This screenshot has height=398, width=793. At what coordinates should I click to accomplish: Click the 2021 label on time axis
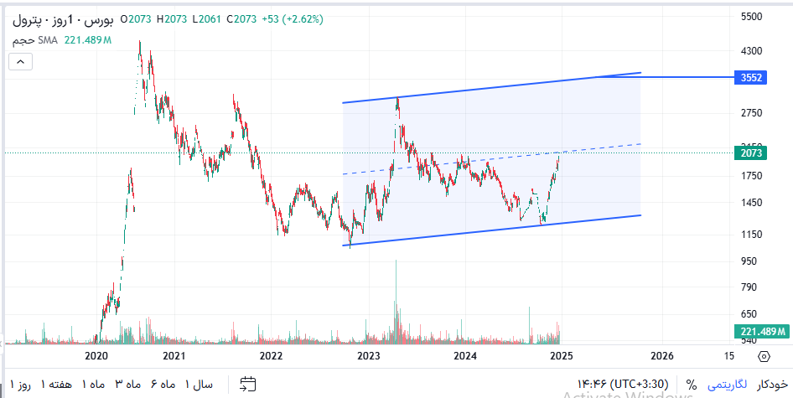coord(174,357)
